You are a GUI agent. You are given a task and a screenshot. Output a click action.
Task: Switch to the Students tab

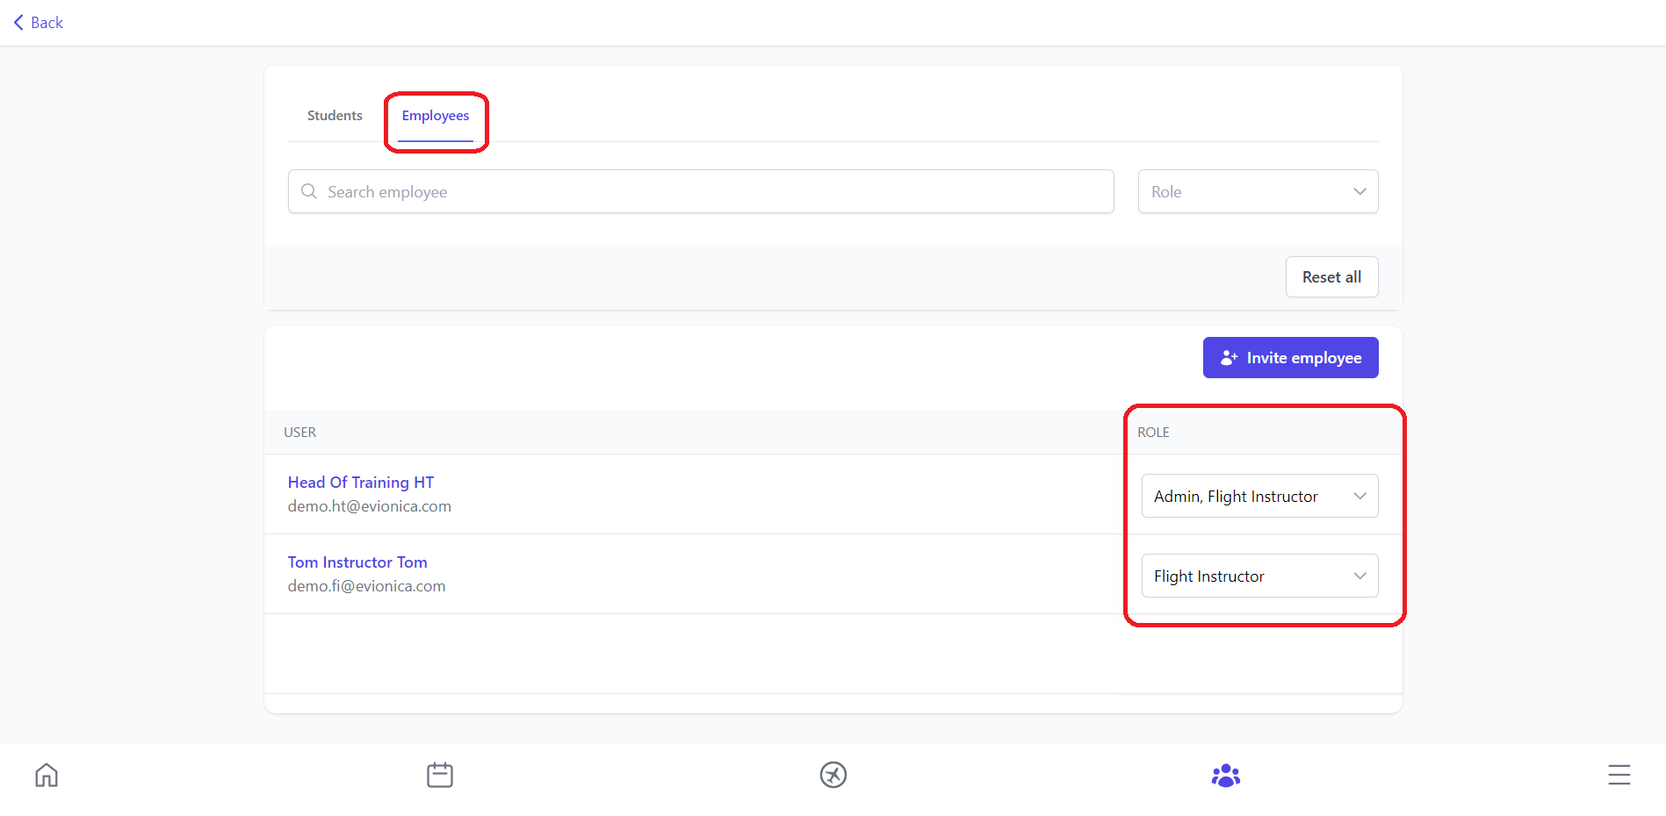pos(335,116)
